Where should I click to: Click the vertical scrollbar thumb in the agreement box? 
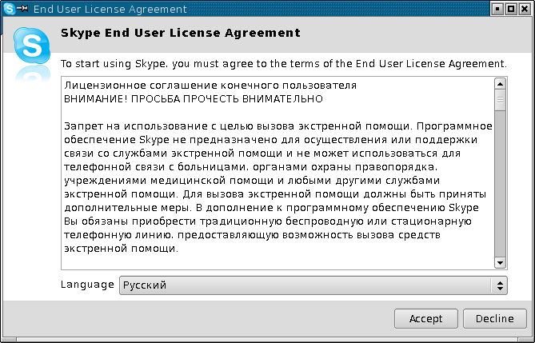click(500, 100)
